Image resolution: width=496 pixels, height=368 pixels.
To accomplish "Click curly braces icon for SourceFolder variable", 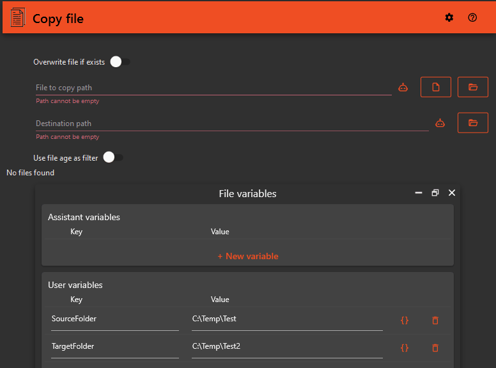I will coord(405,321).
